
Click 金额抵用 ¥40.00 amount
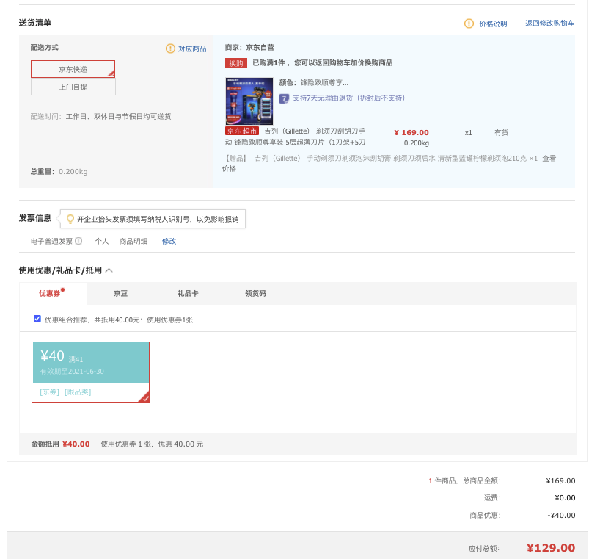pos(76,444)
